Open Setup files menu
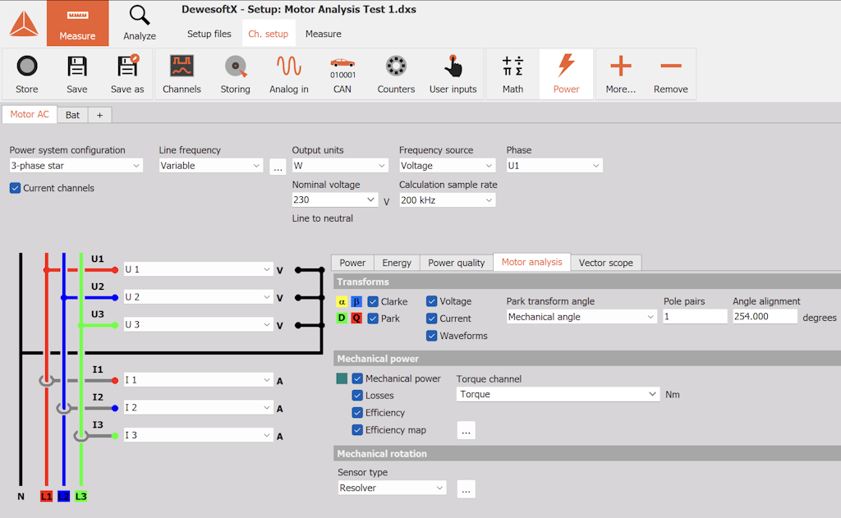841x518 pixels. (209, 34)
